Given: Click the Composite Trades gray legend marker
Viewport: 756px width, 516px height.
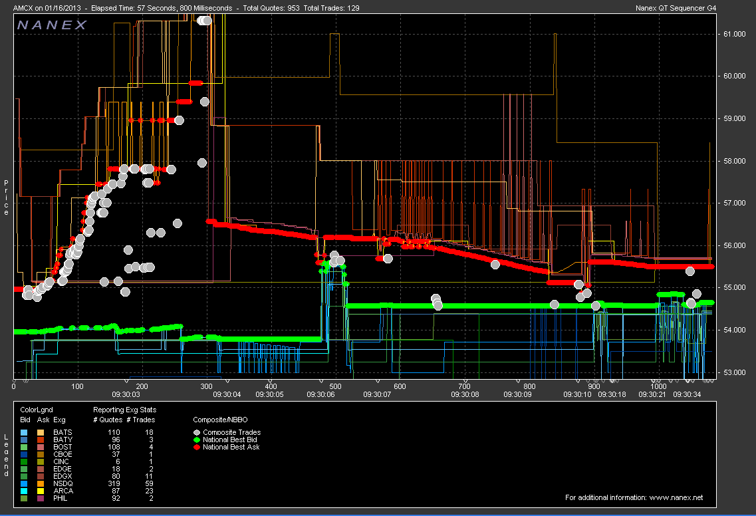Looking at the screenshot, I should pos(197,432).
